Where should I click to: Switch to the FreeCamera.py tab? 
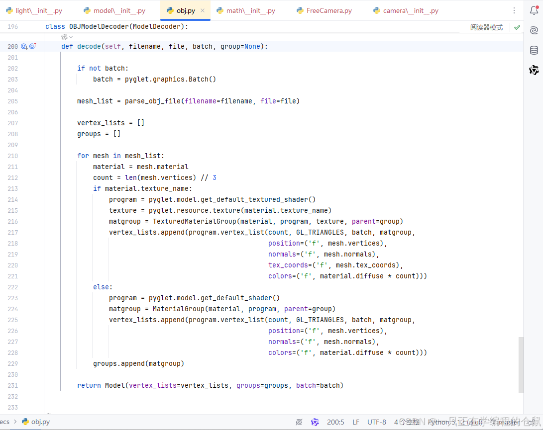[324, 10]
